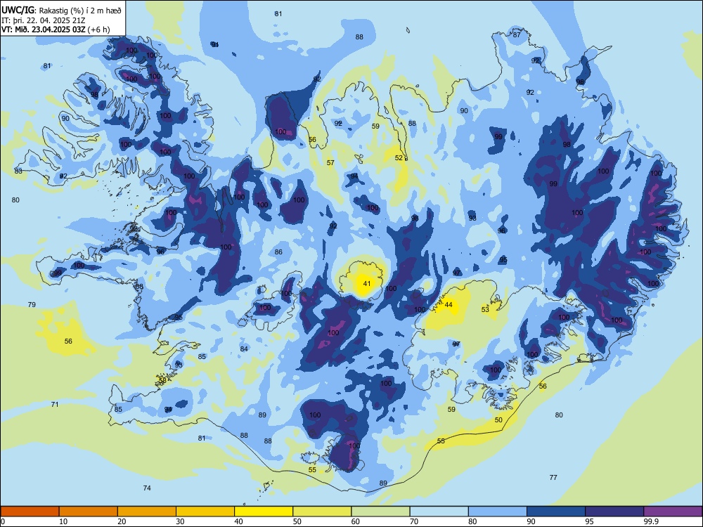Click the valid time line 'VT: Mið. 23.04.2025 03Z'
Viewport: 703px width, 527px height.
pyautogui.click(x=44, y=30)
